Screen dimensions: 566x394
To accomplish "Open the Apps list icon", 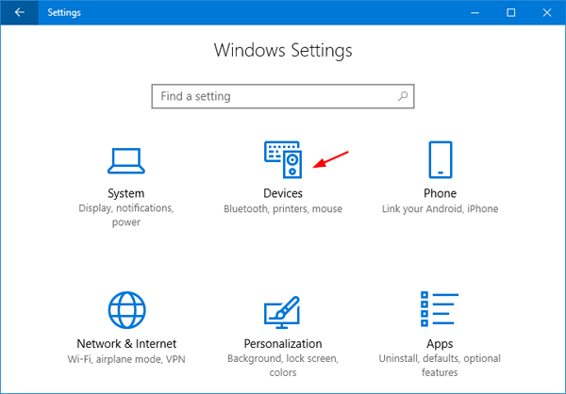I will pyautogui.click(x=440, y=309).
